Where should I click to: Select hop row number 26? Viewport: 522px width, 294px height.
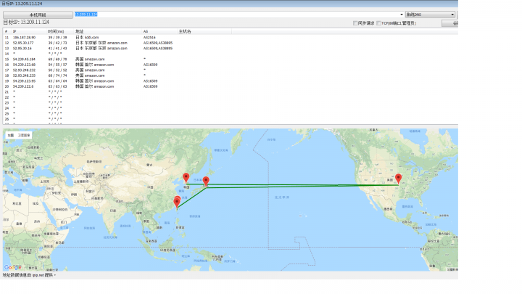(x=7, y=119)
